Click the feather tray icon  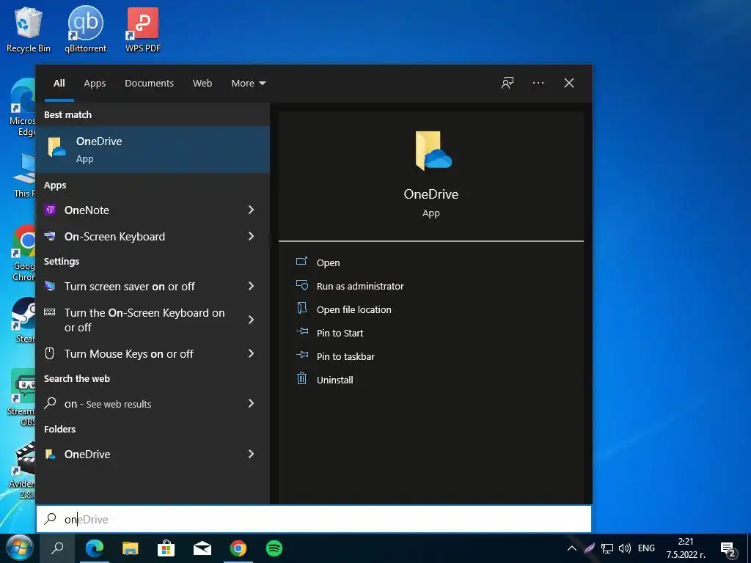click(x=590, y=548)
